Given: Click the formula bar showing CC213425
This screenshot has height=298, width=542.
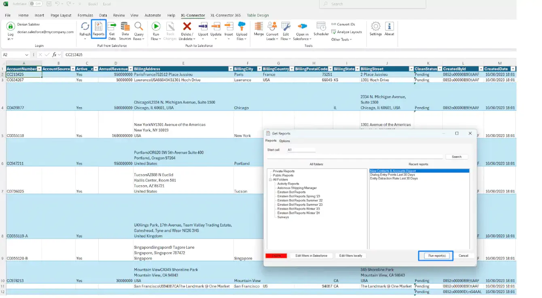Looking at the screenshot, I should (289, 55).
